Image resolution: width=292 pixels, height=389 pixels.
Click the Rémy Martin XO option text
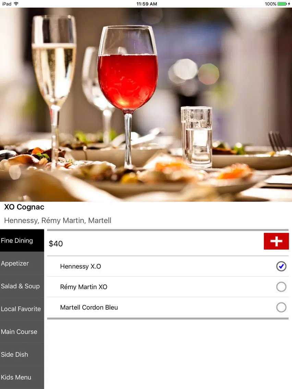(84, 287)
